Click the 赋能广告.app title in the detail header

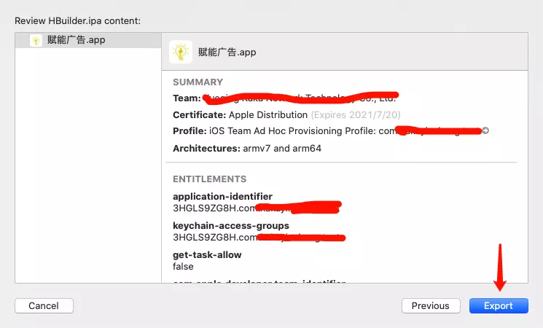point(227,52)
